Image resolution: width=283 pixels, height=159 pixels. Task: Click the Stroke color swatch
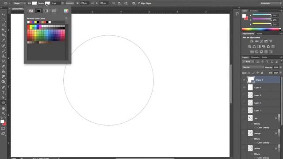47,3
